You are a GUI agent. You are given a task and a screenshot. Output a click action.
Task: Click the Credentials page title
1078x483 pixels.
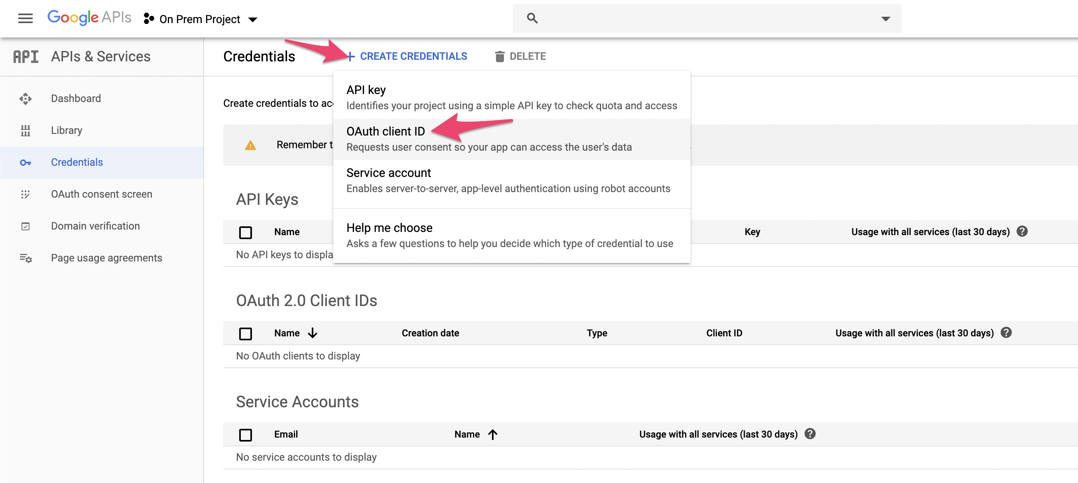coord(259,57)
